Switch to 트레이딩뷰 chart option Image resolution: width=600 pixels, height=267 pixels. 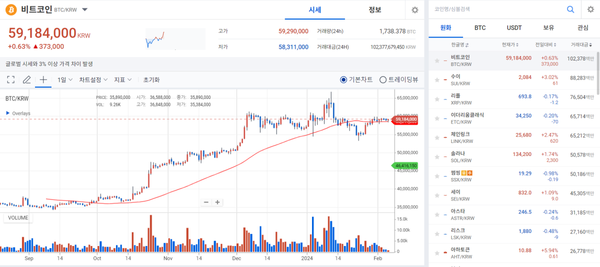coord(383,79)
